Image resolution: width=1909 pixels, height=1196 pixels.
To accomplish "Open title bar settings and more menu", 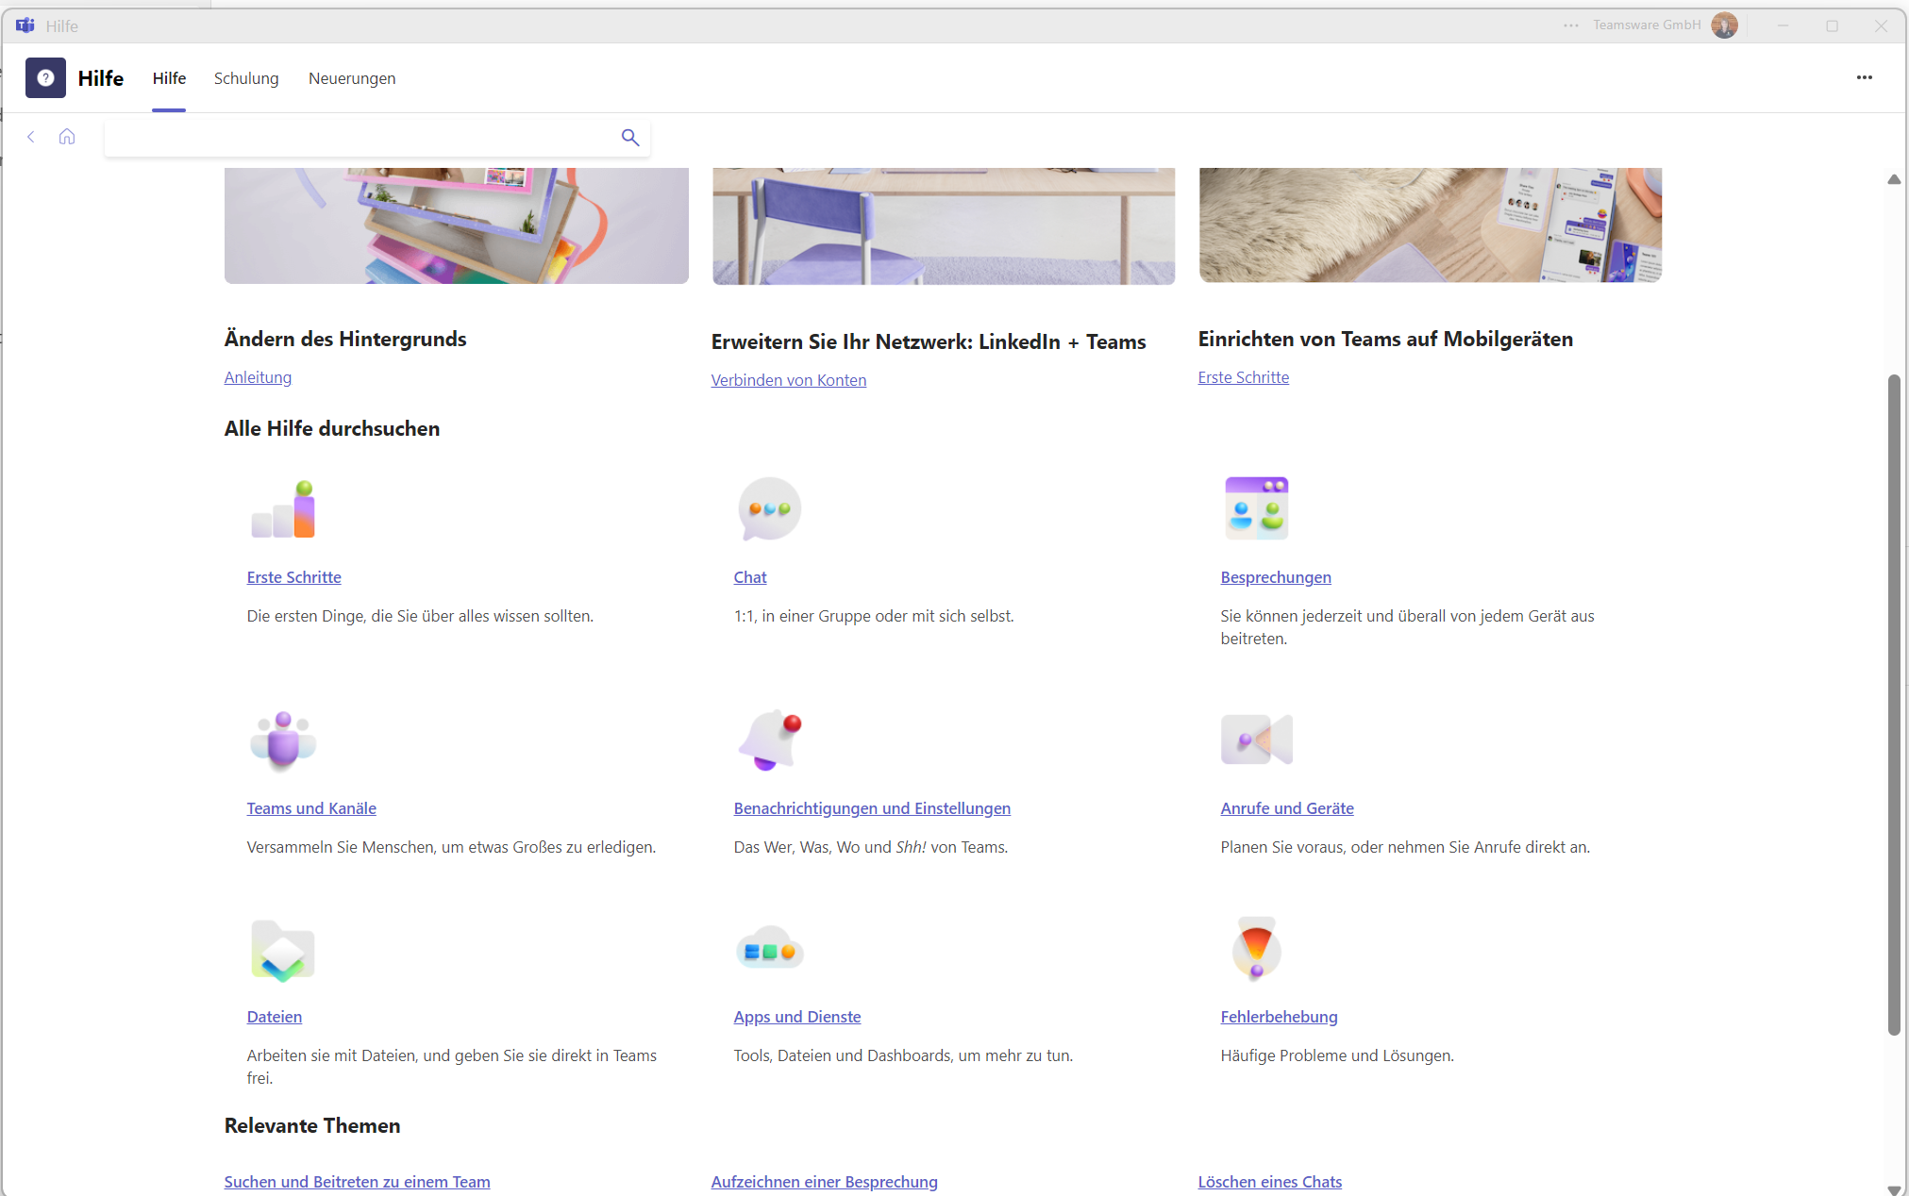I will point(1570,25).
